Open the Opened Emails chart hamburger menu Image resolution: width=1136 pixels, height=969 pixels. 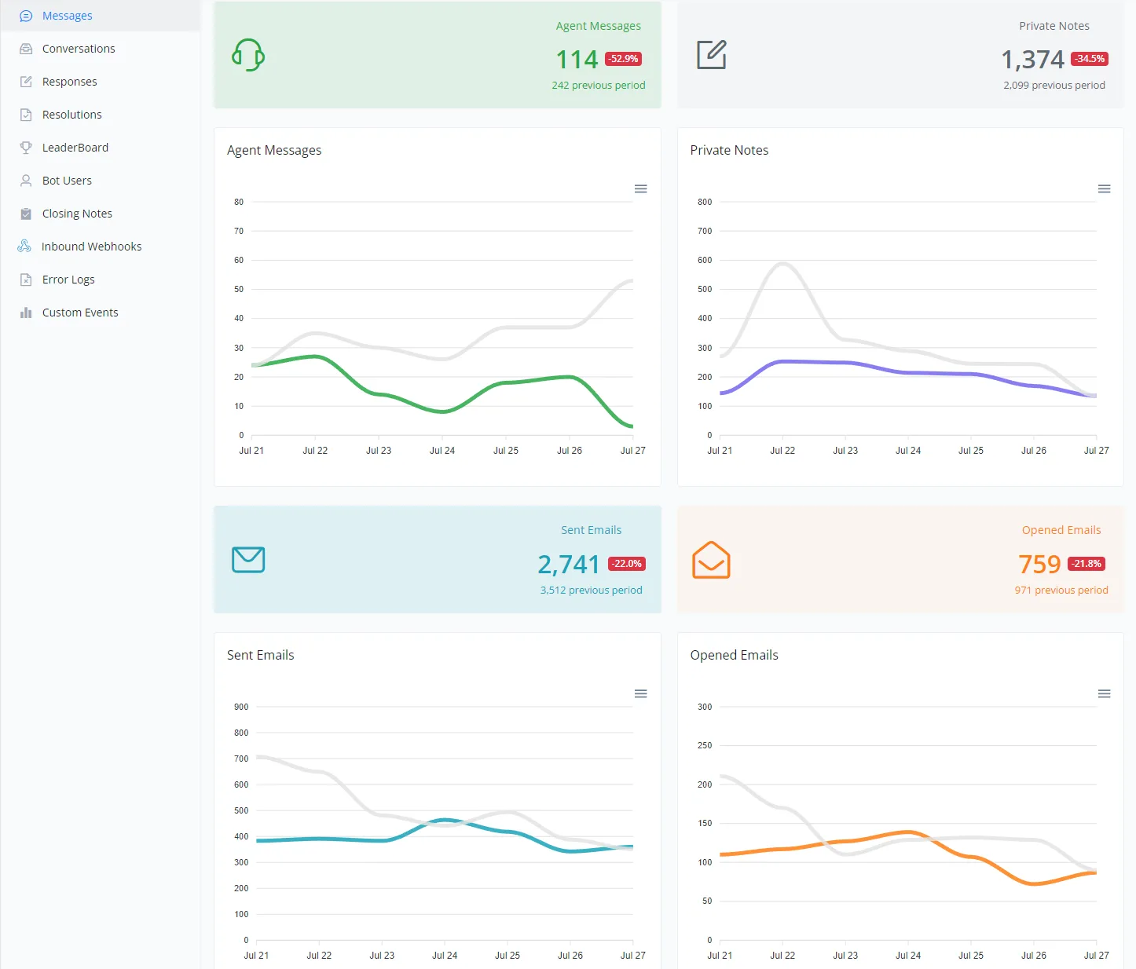pyautogui.click(x=1105, y=693)
